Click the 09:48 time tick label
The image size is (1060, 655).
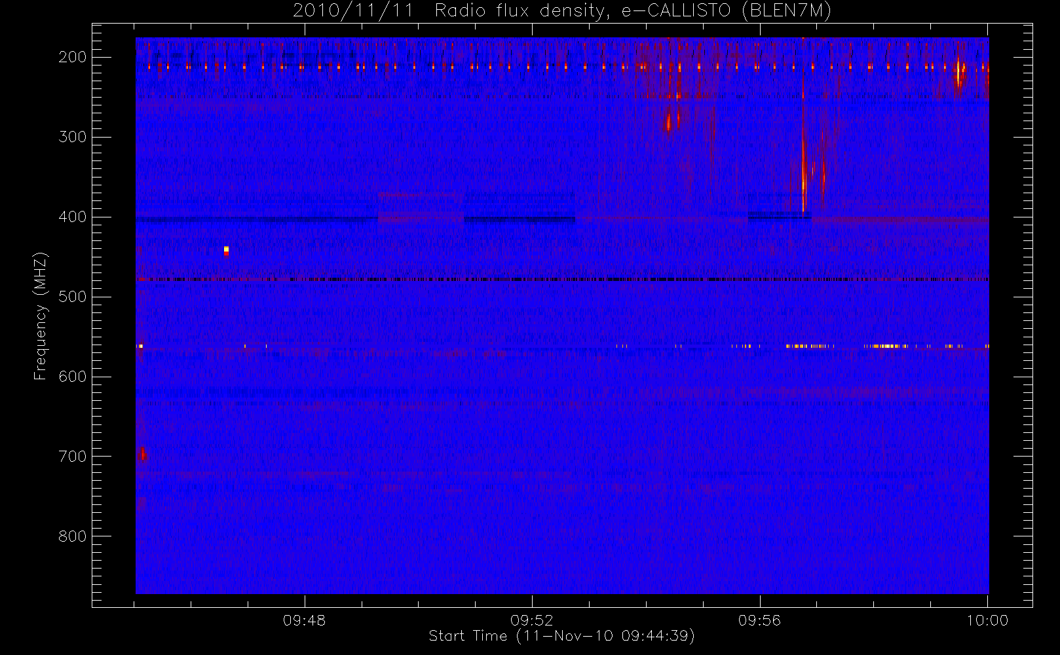(x=304, y=620)
